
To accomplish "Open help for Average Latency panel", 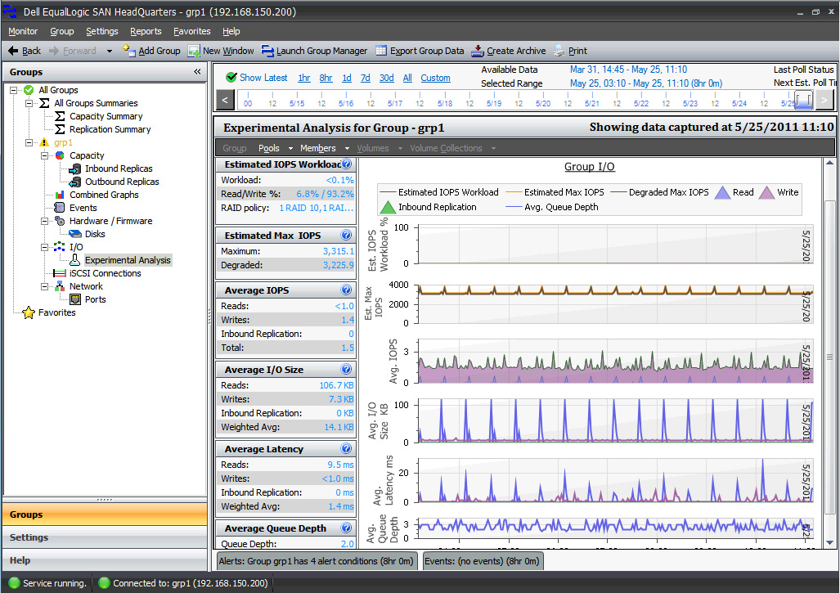I will point(346,449).
